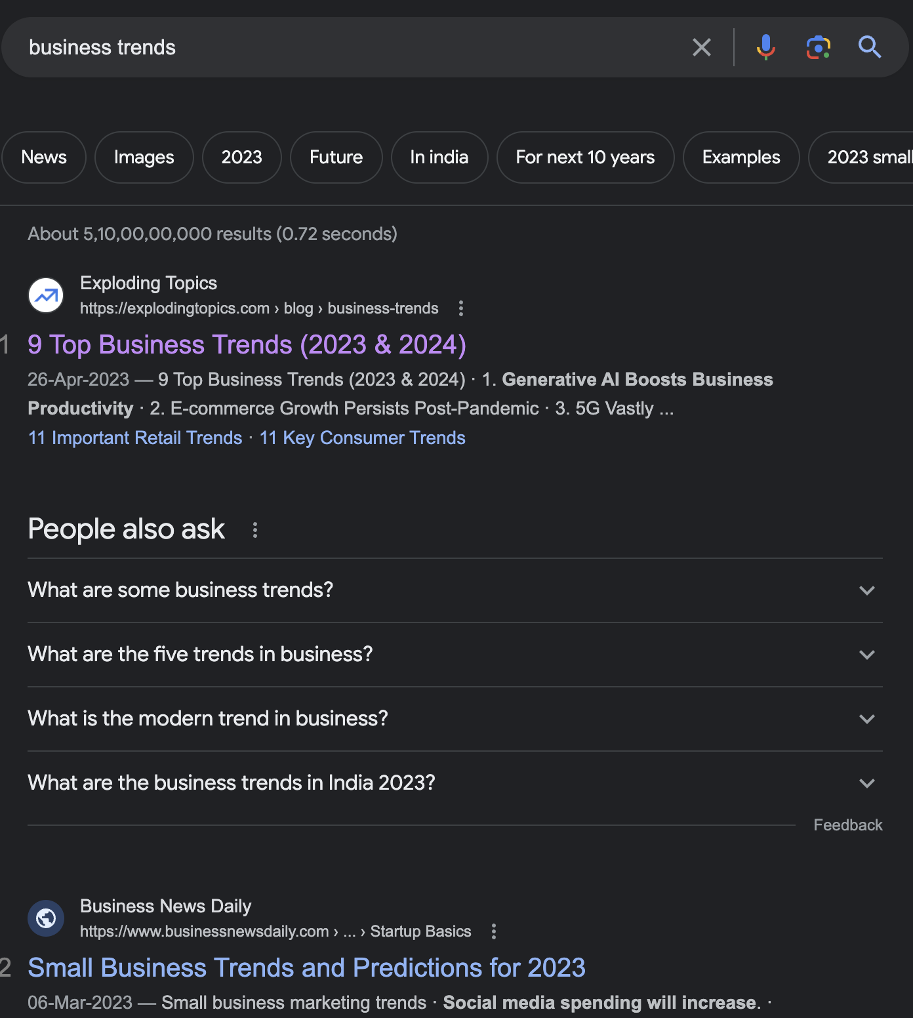The width and height of the screenshot is (913, 1018).
Task: Filter results by News chip
Action: coord(44,157)
